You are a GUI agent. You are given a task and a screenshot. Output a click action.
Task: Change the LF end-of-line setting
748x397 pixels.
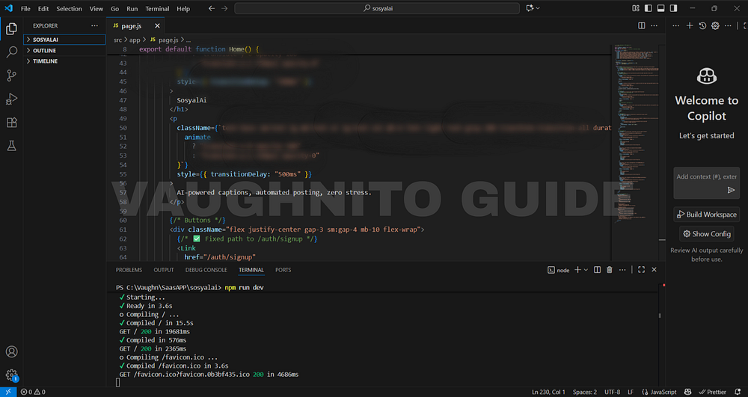coord(631,392)
